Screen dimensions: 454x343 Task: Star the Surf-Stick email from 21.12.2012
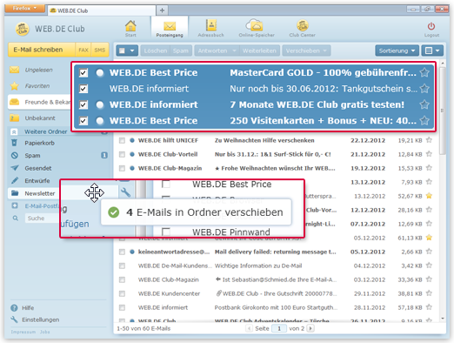(429, 154)
